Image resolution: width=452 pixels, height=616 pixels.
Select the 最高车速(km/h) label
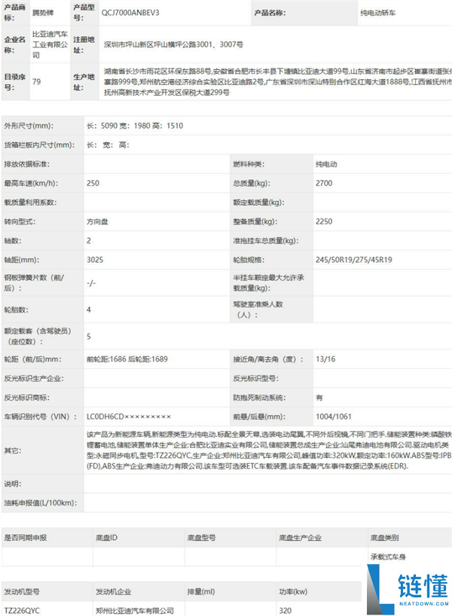pos(31,183)
